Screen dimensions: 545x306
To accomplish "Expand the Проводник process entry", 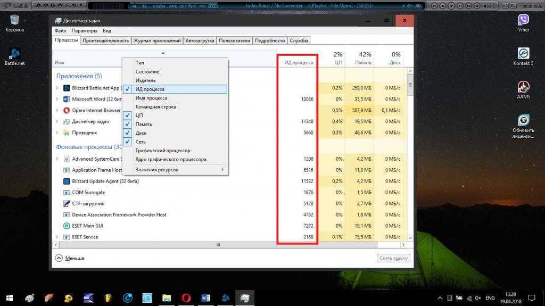I will click(57, 133).
